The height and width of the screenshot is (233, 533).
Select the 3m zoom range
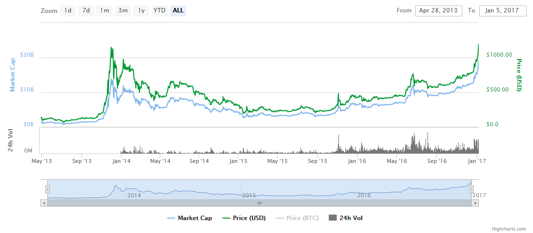[123, 10]
